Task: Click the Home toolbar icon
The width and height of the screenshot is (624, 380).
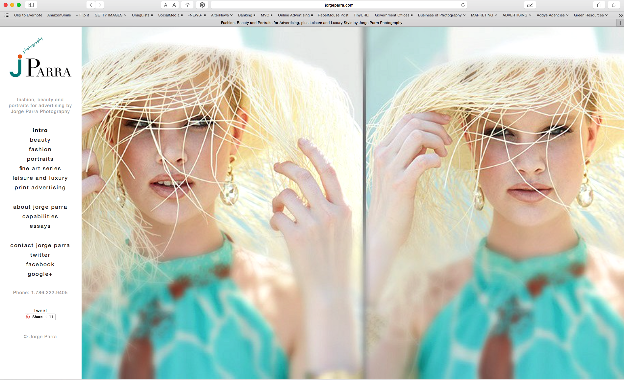Action: [187, 5]
